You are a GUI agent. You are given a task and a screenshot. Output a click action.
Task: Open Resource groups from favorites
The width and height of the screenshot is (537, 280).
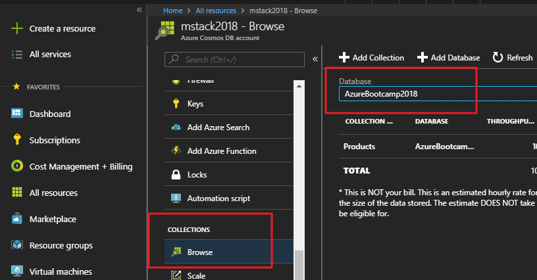[x=61, y=245]
